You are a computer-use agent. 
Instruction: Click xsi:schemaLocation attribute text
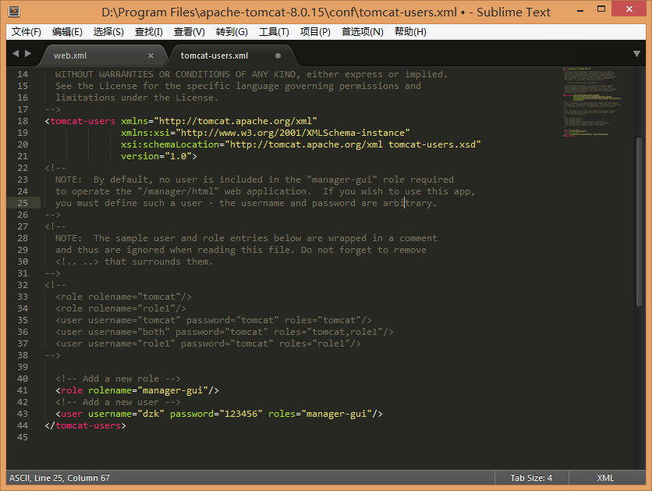(170, 144)
